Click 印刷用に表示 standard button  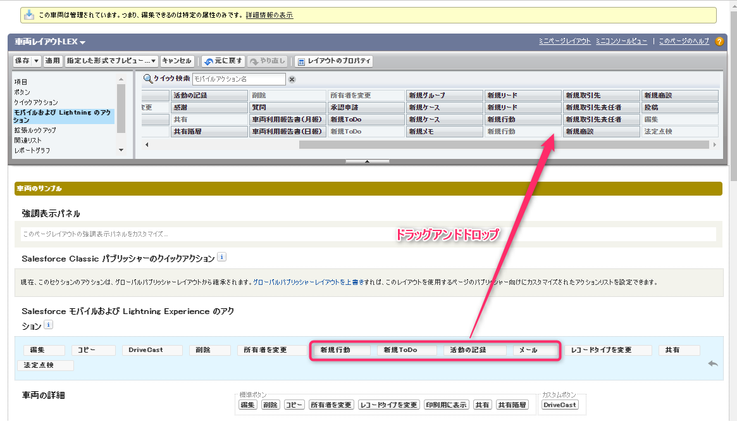[446, 405]
